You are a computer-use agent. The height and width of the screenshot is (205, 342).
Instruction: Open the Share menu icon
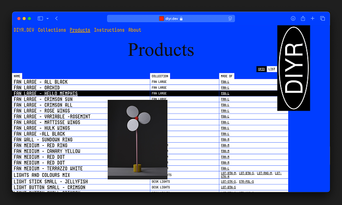pyautogui.click(x=303, y=19)
